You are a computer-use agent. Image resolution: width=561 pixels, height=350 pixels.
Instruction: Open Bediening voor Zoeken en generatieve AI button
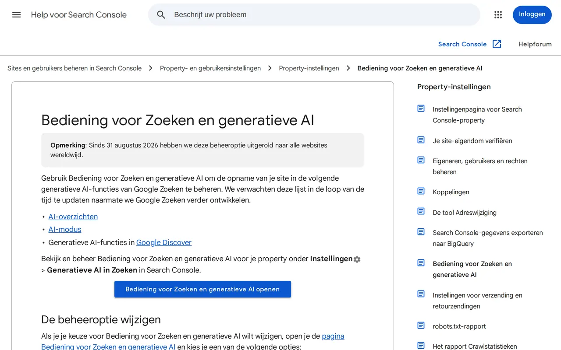click(x=202, y=289)
